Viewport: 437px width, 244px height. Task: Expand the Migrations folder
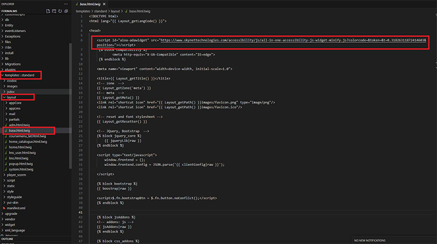click(x=13, y=64)
